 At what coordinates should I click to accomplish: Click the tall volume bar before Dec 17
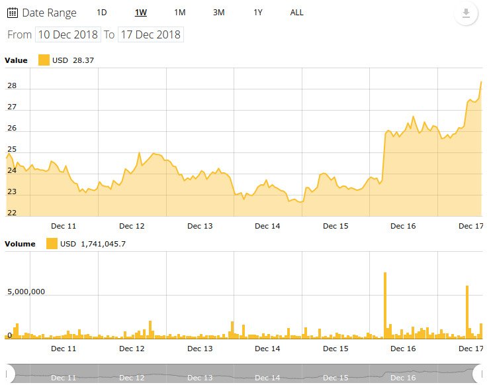pyautogui.click(x=467, y=311)
